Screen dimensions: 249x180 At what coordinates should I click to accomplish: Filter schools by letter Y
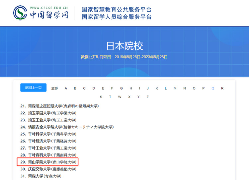click(x=138, y=97)
